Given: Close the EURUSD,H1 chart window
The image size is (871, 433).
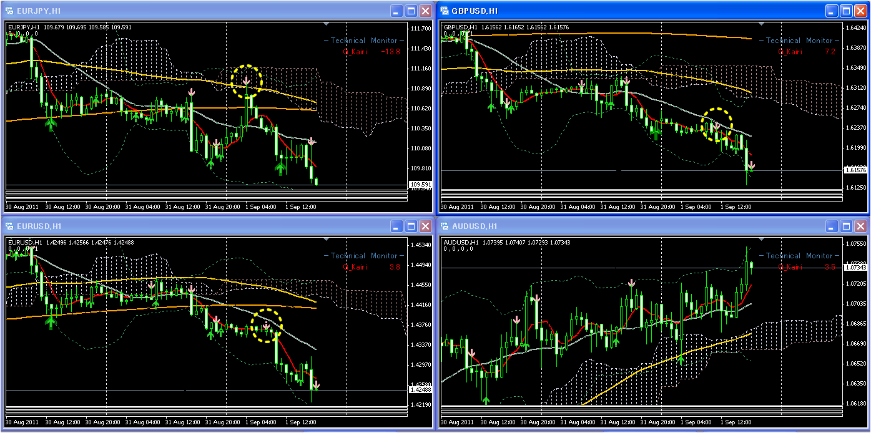Looking at the screenshot, I should point(426,226).
